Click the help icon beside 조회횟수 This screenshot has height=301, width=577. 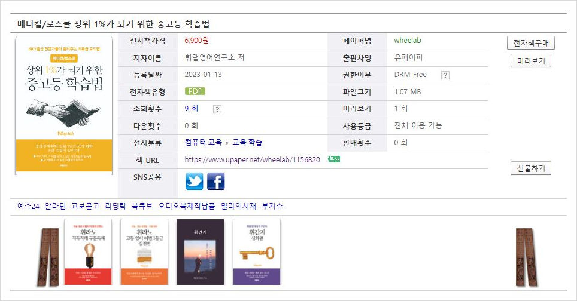click(217, 109)
